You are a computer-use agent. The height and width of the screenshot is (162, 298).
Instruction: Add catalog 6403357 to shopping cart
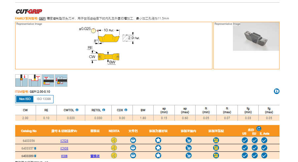189,148
